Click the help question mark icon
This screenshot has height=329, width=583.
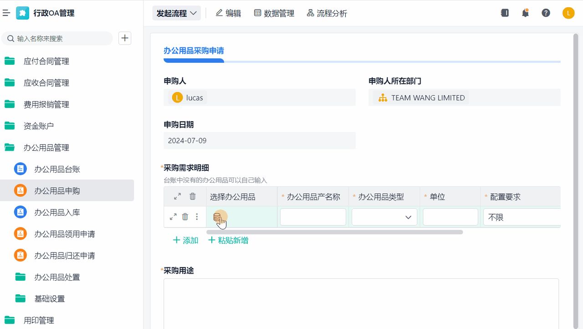pos(546,13)
